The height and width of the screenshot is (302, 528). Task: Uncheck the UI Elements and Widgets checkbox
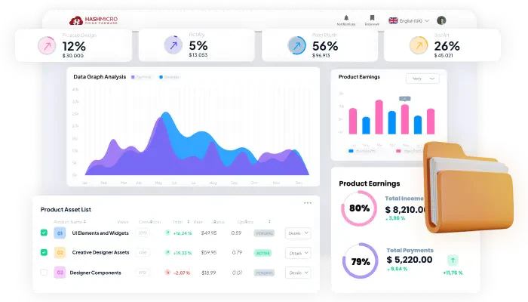[44, 233]
